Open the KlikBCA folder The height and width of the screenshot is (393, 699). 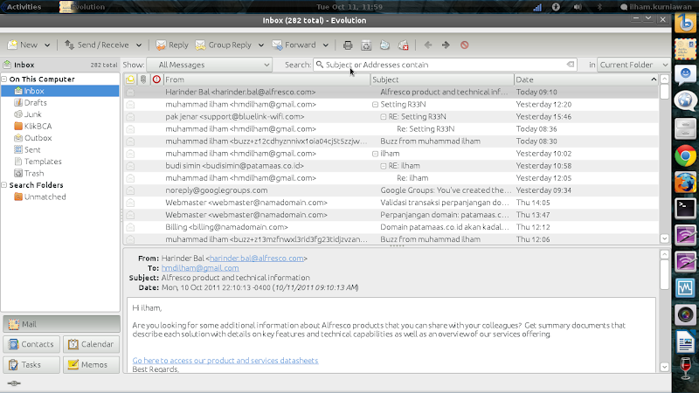click(x=38, y=126)
